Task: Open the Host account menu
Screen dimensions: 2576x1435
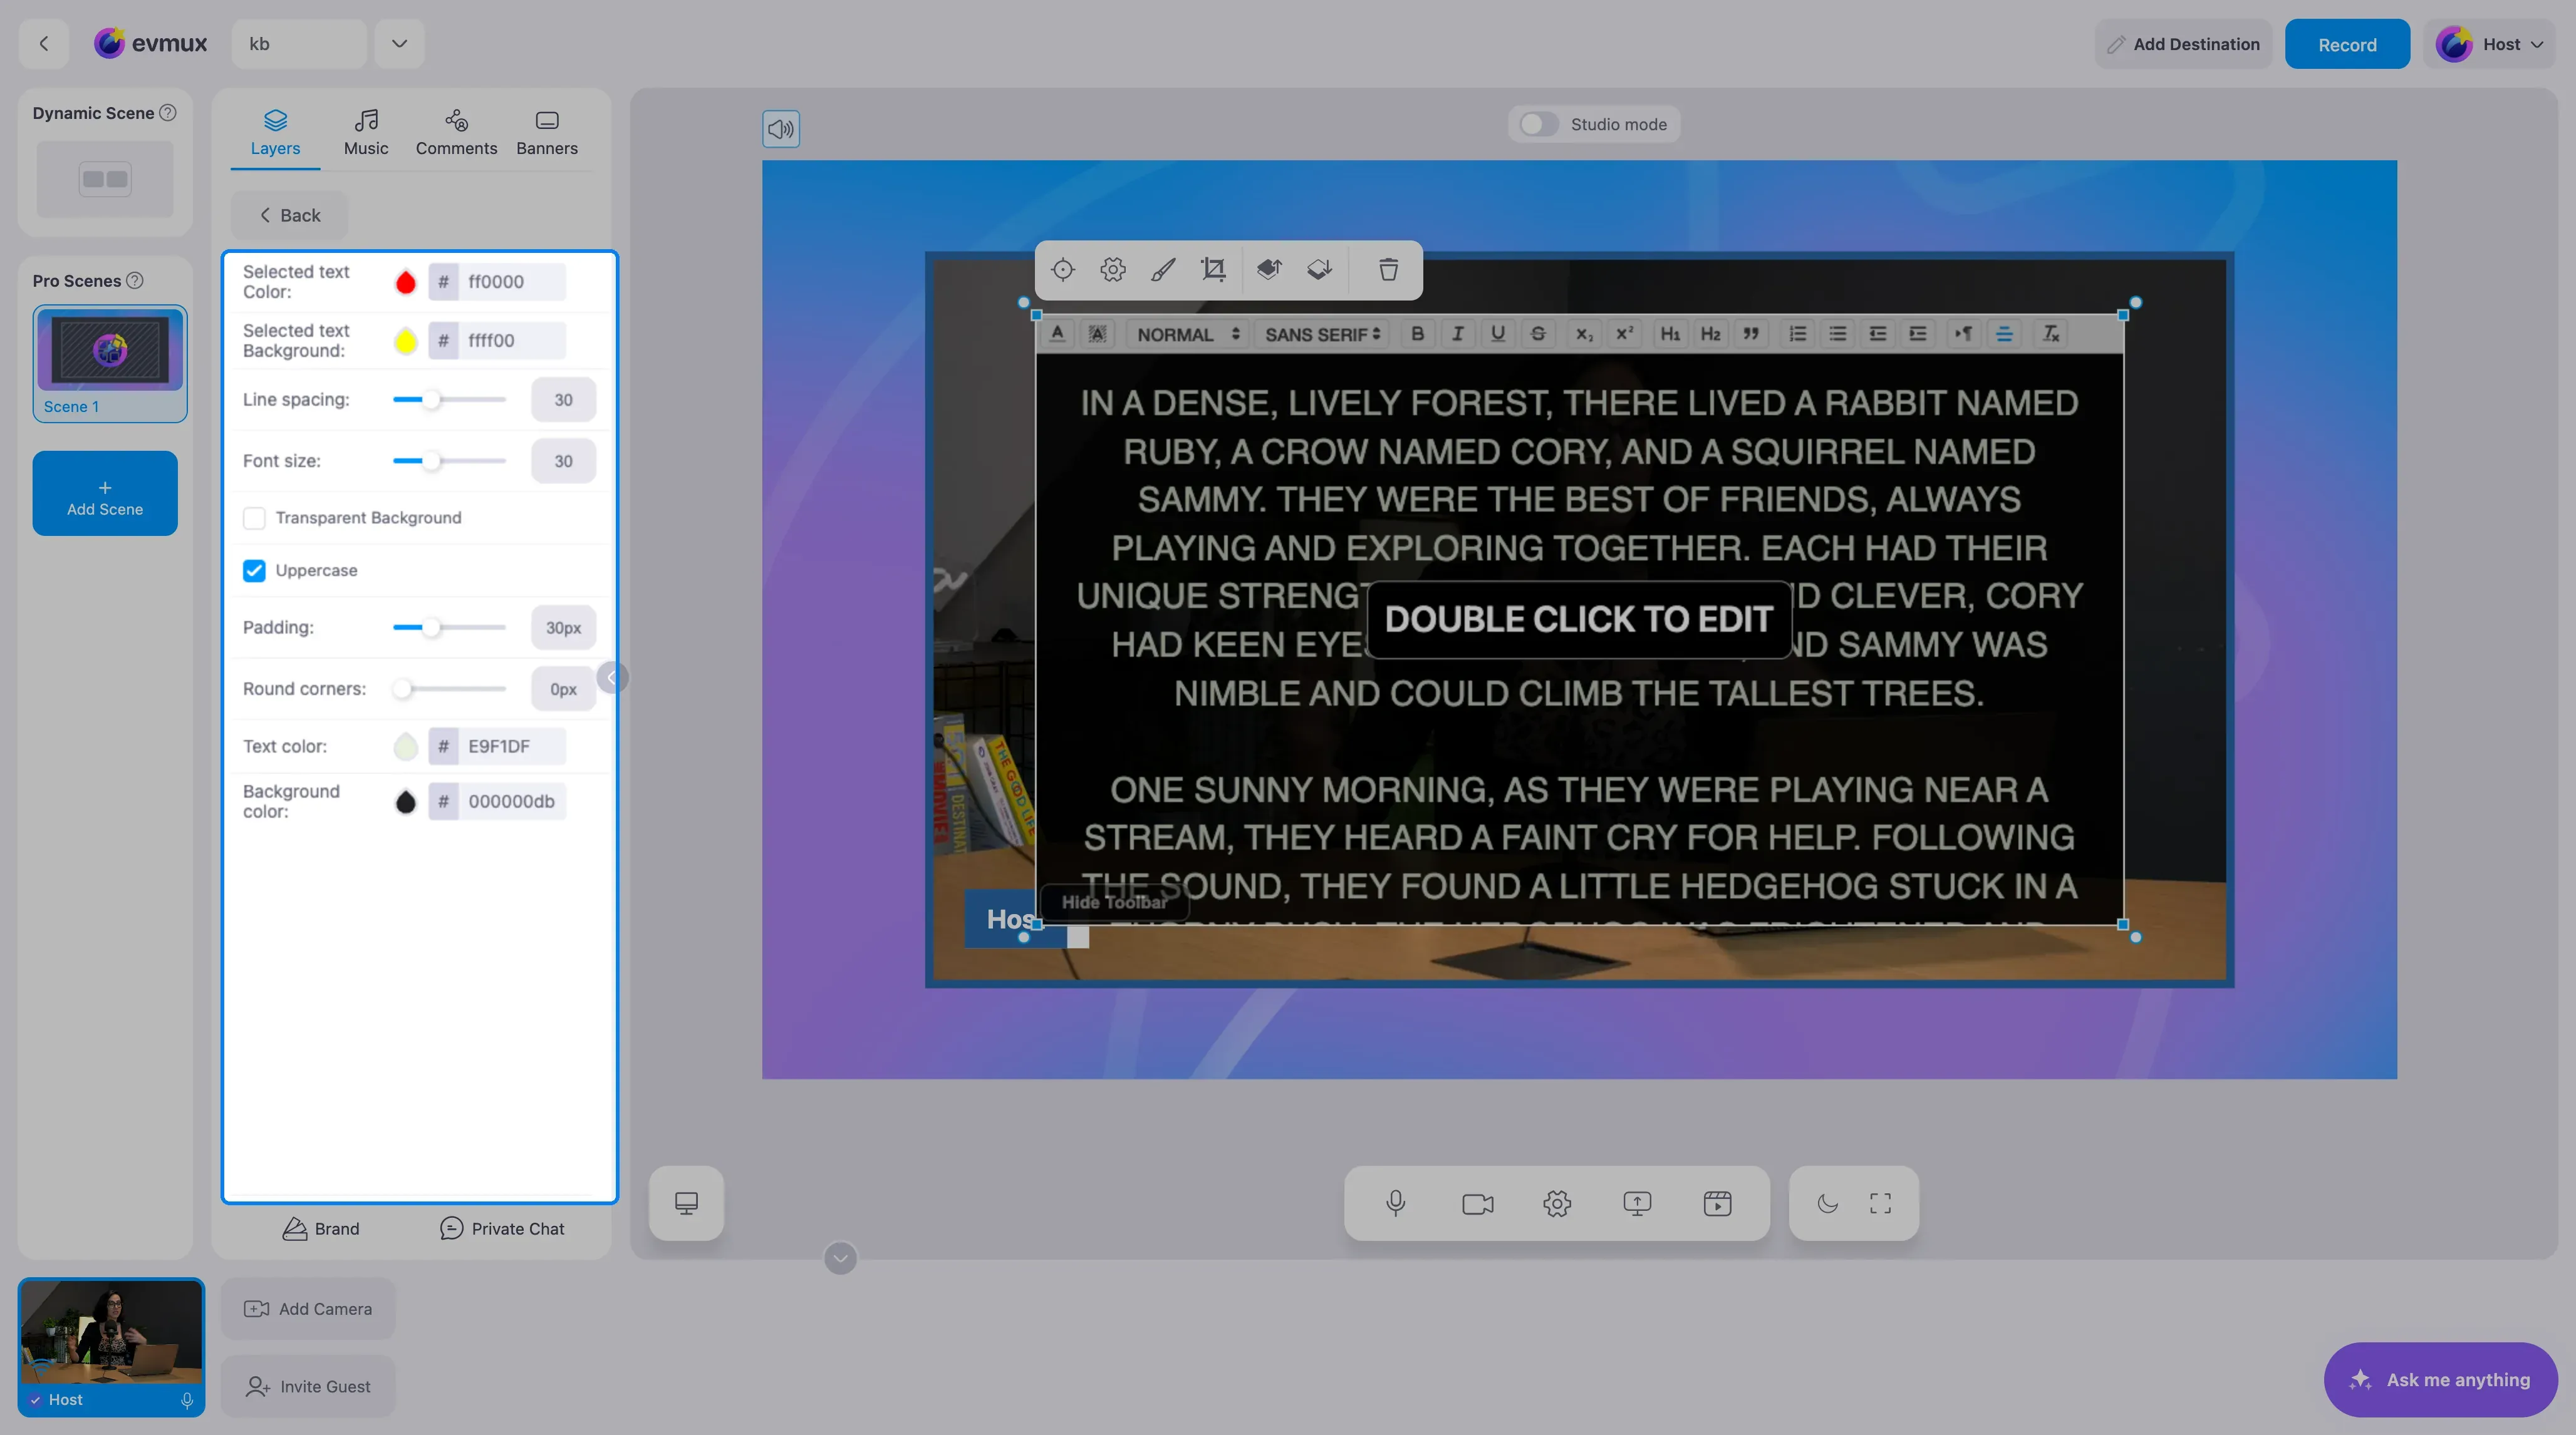Action: (x=2489, y=44)
